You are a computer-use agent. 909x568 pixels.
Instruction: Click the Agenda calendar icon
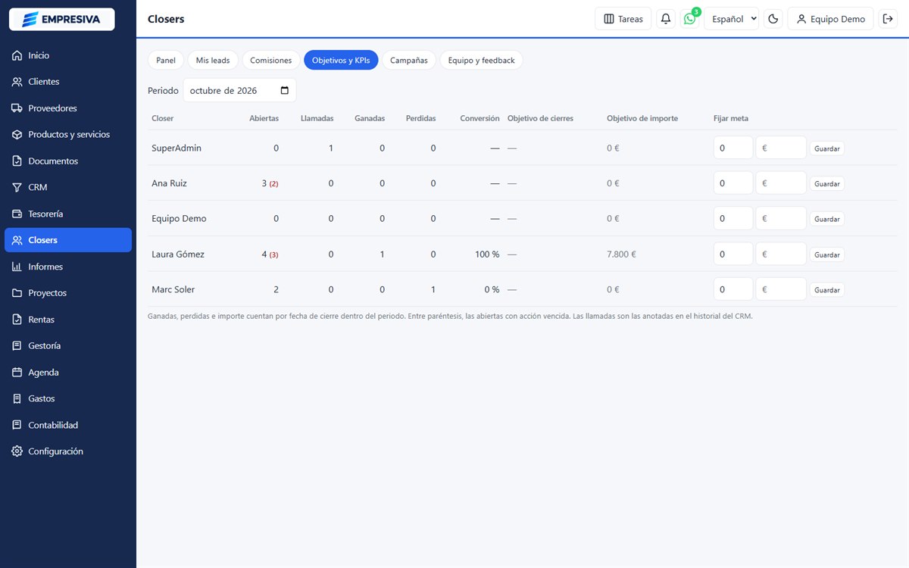17,372
